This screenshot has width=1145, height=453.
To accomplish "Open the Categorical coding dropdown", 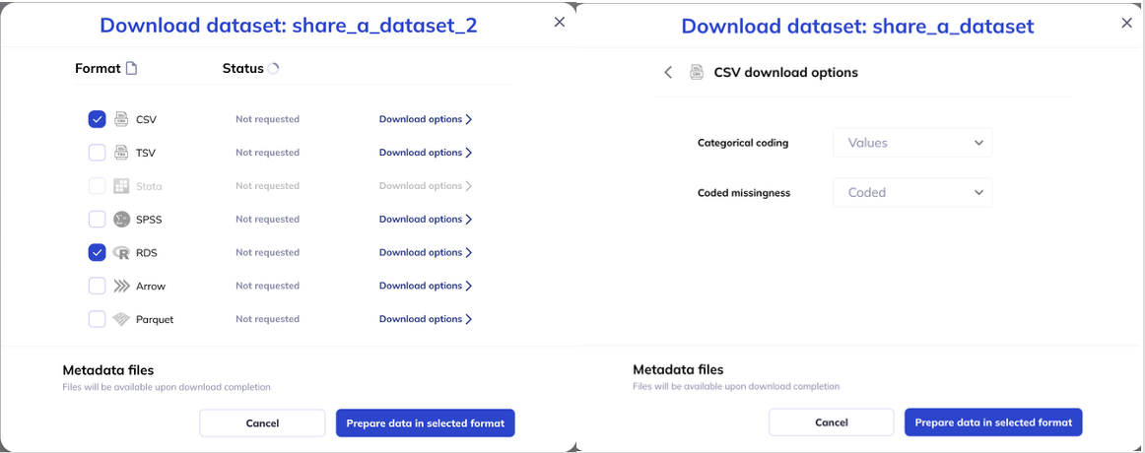I will coord(912,143).
